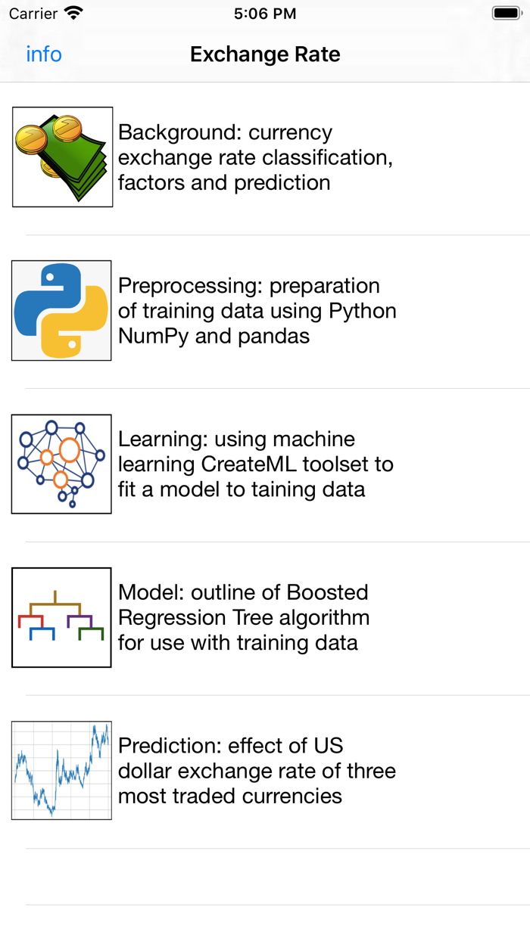
Task: Tap the battery status icon
Action: pos(506,14)
